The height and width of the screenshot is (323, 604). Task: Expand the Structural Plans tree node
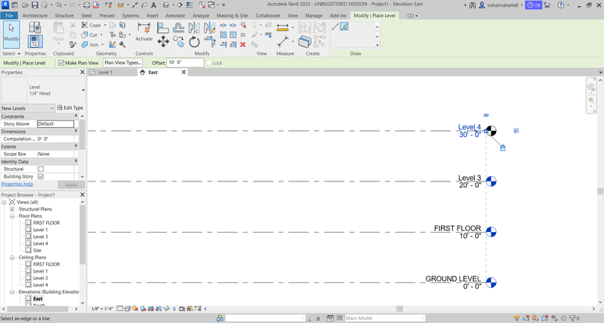[12, 209]
